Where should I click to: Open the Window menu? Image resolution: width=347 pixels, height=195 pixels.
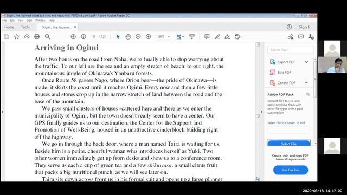(40, 21)
